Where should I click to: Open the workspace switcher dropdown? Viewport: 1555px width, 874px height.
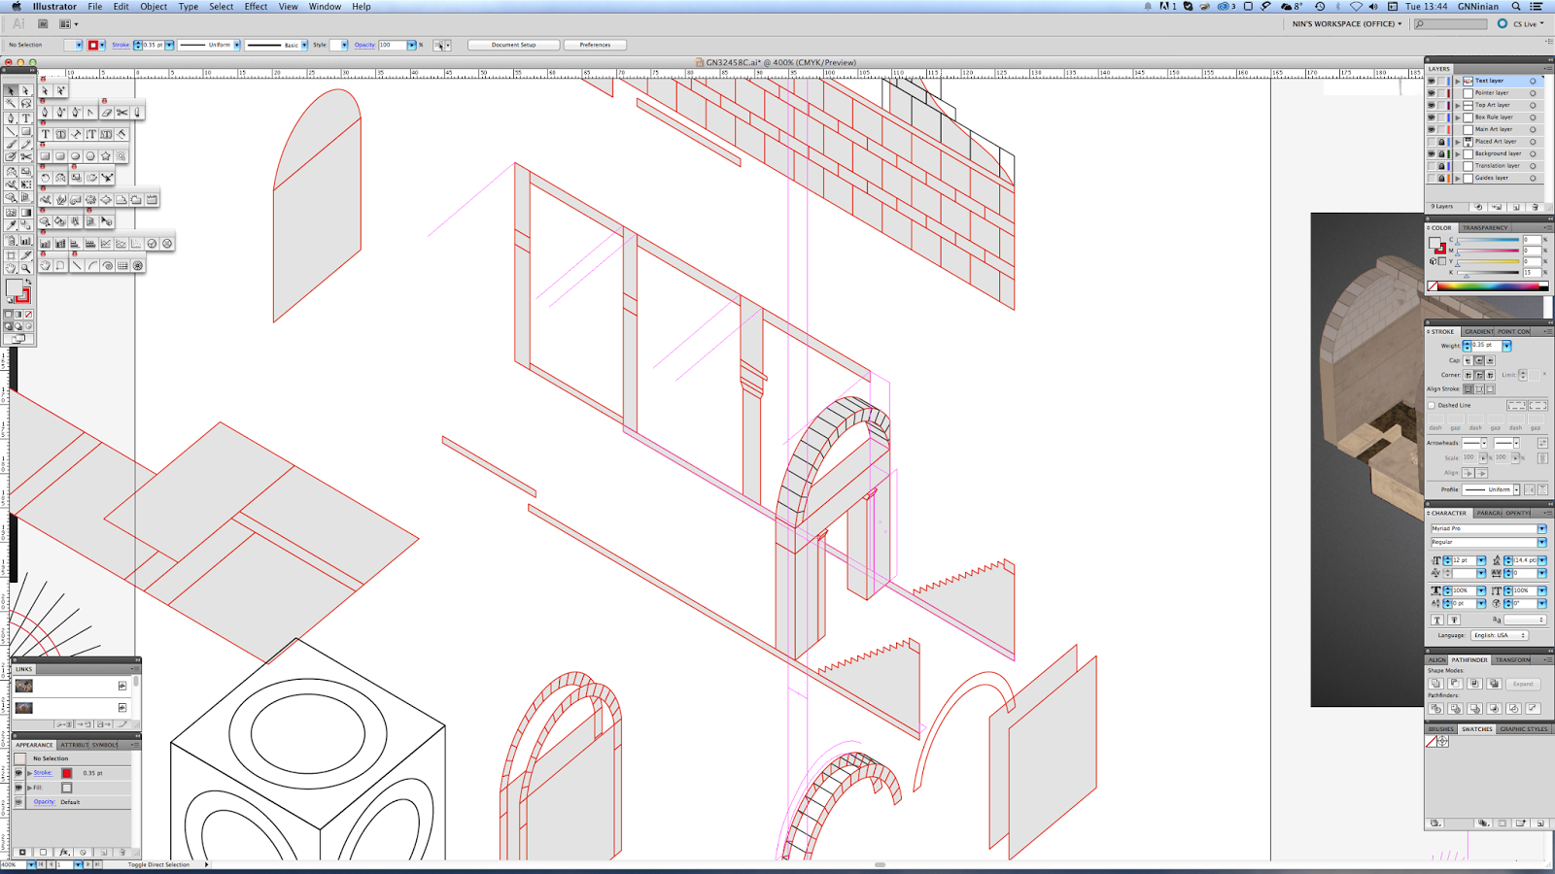click(1347, 24)
